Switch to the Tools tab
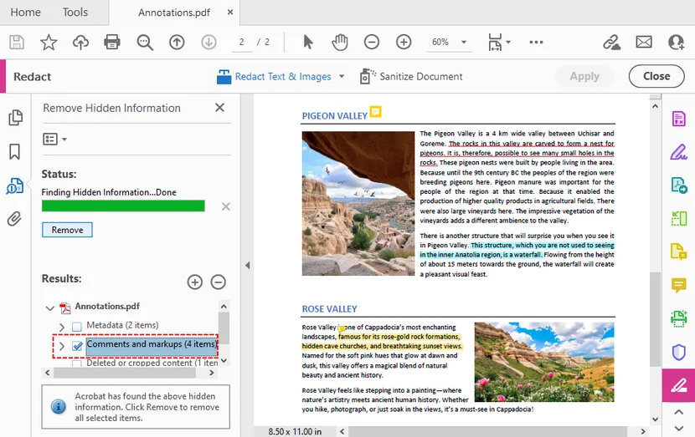The width and height of the screenshot is (695, 437). point(75,13)
